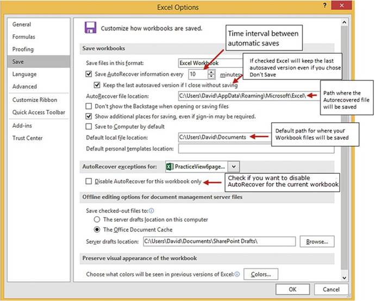Check Disable AutoRecover for this workbook only

coord(89,181)
